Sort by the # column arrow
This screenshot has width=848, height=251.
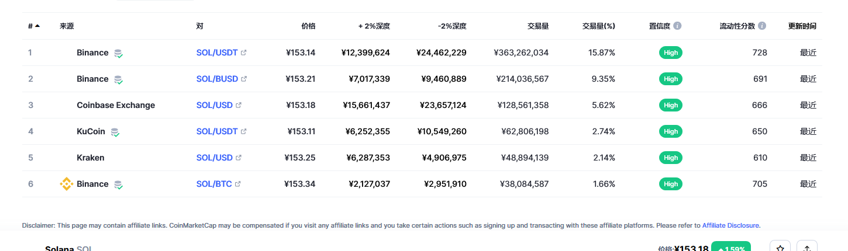pyautogui.click(x=37, y=26)
